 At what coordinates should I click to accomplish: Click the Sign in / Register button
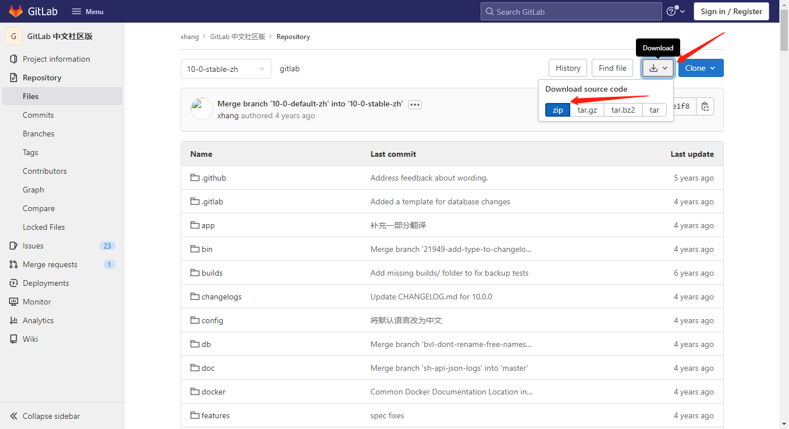(731, 11)
